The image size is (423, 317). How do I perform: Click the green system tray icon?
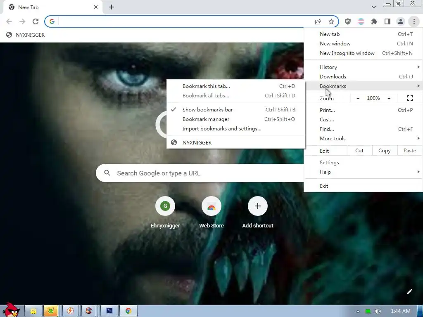click(x=368, y=311)
